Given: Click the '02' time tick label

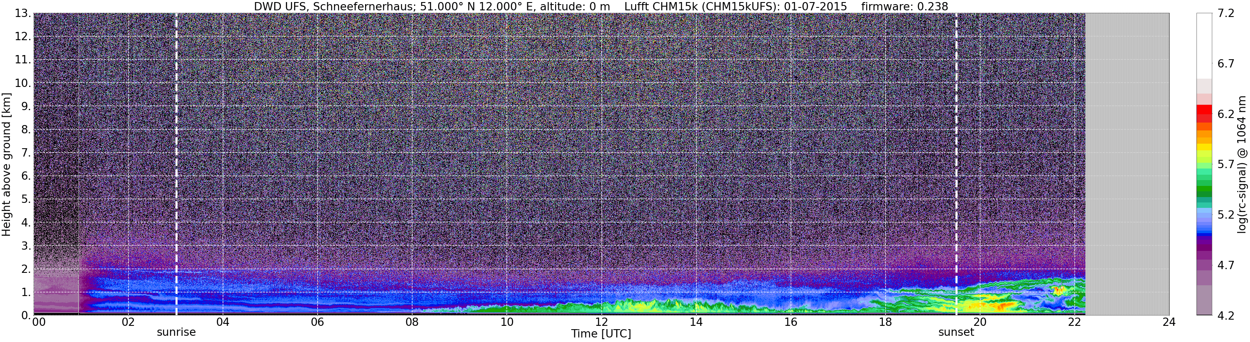Looking at the screenshot, I should click(128, 322).
